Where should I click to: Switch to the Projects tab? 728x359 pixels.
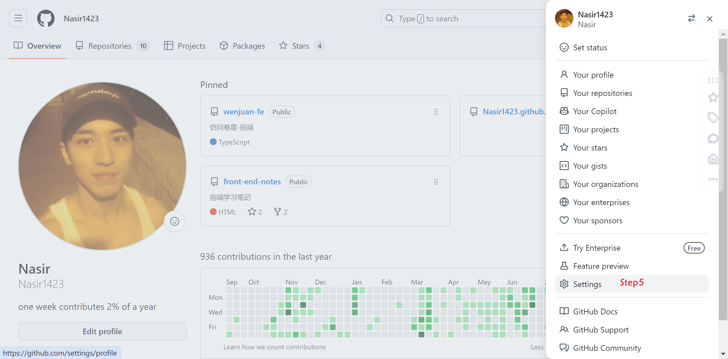[x=185, y=46]
